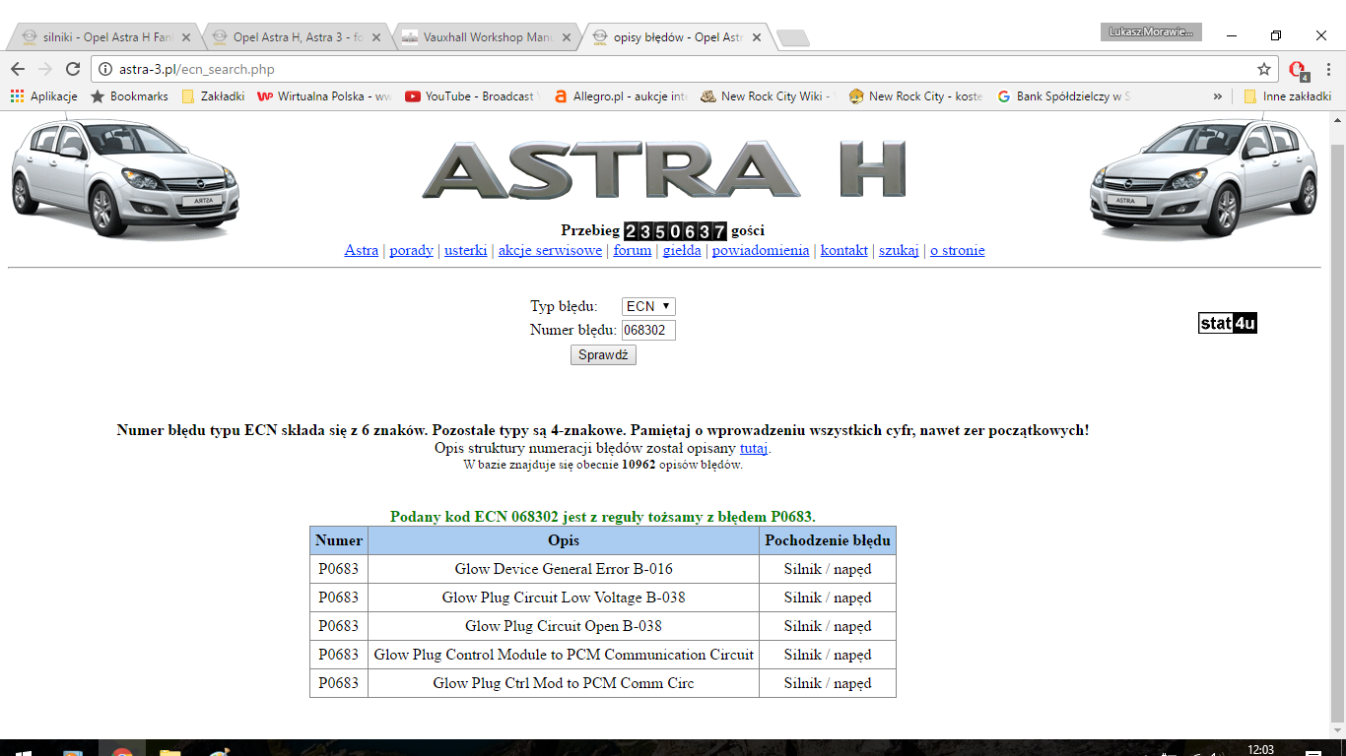Open the Opera extension icon in toolbar

click(1298, 69)
